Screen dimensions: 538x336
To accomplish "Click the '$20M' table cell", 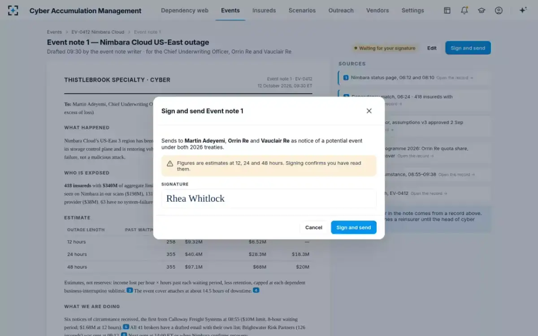I will (x=303, y=267).
